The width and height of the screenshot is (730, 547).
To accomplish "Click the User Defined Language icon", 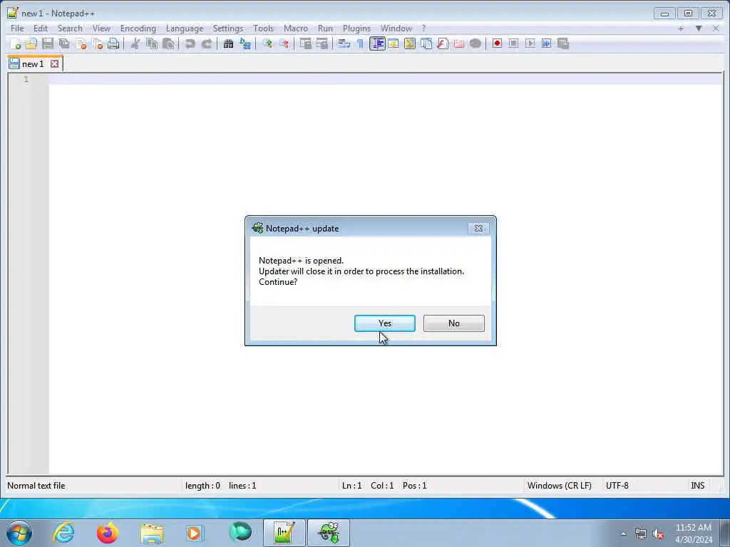I will click(394, 43).
